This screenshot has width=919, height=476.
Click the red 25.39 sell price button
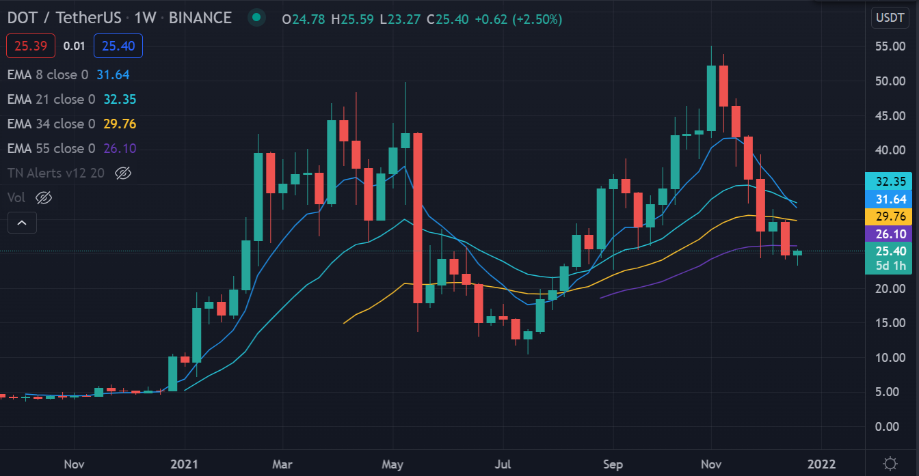coord(30,46)
